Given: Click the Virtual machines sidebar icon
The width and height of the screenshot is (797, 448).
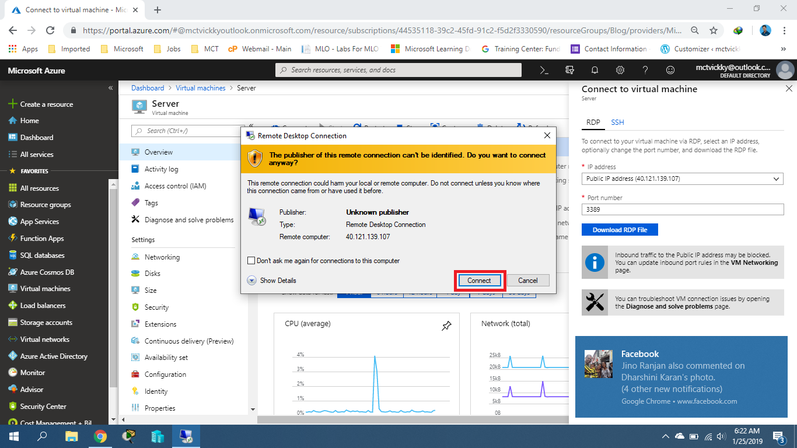Looking at the screenshot, I should coord(13,289).
